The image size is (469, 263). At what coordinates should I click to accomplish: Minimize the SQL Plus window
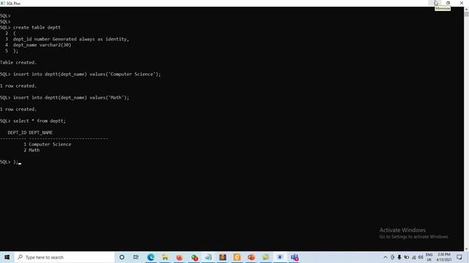(x=435, y=3)
